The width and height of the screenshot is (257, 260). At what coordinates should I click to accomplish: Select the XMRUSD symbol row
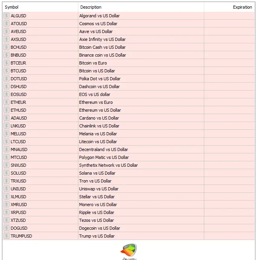129,205
